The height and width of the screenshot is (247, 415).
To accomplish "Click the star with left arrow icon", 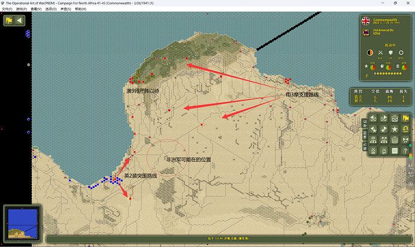I will point(373,129).
